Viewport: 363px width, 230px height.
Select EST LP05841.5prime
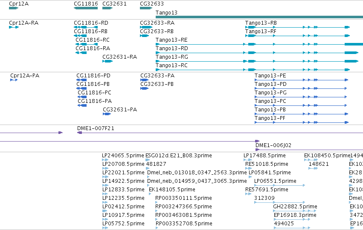click(x=270, y=173)
